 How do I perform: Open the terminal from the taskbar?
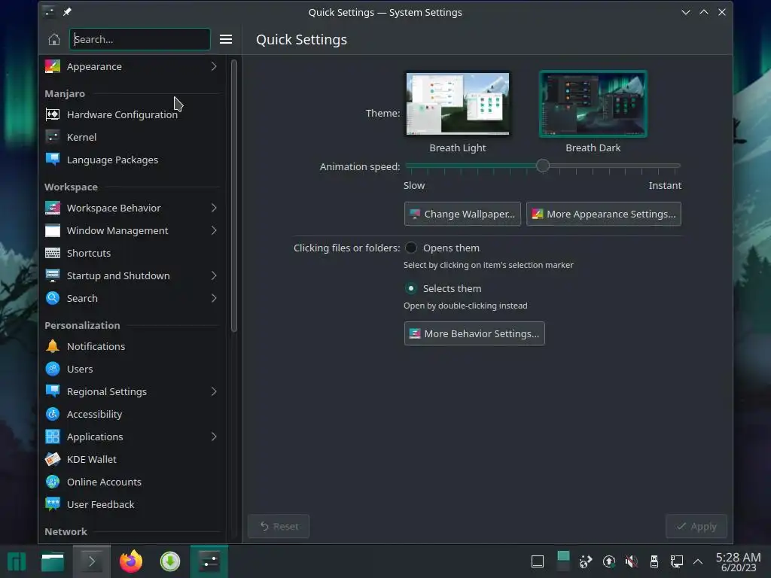click(91, 561)
